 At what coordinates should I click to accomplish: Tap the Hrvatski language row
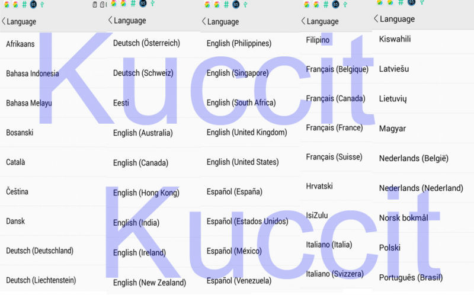point(319,186)
